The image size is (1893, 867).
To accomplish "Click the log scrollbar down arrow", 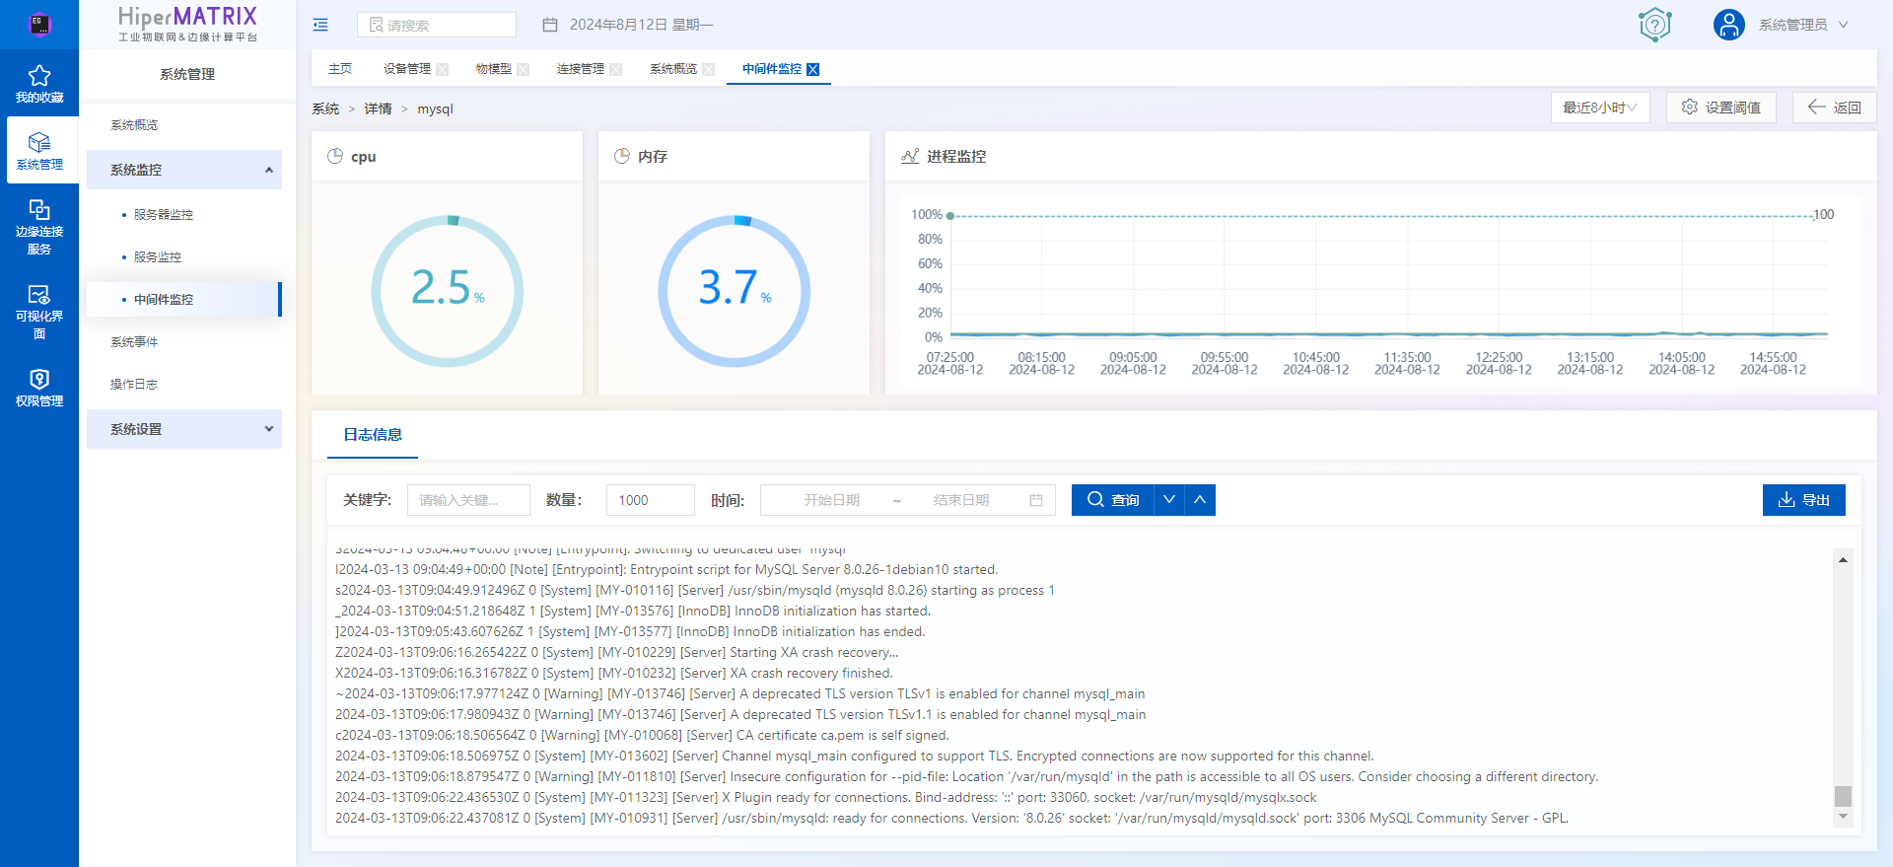I will click(1843, 817).
